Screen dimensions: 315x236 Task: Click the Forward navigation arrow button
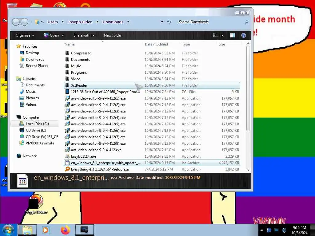pyautogui.click(x=25, y=22)
